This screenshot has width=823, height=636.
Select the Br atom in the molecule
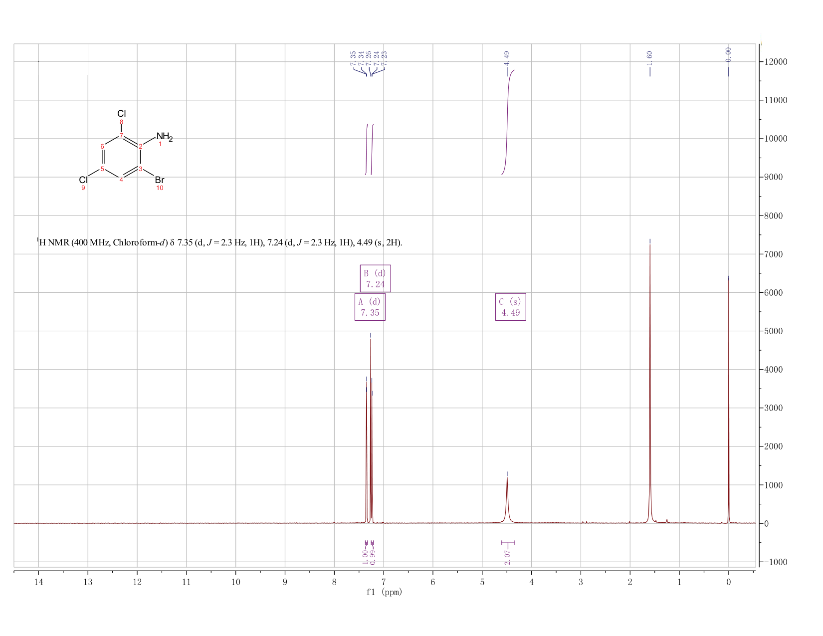[x=160, y=180]
